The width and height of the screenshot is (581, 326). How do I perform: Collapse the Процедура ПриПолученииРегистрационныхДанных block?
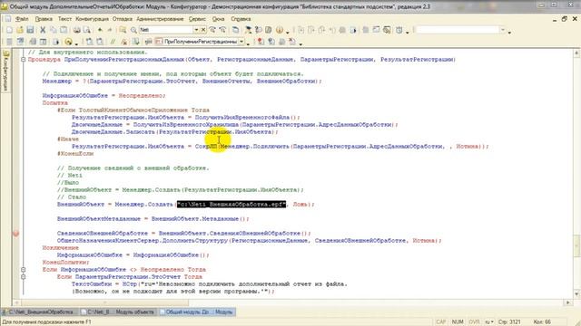23,60
